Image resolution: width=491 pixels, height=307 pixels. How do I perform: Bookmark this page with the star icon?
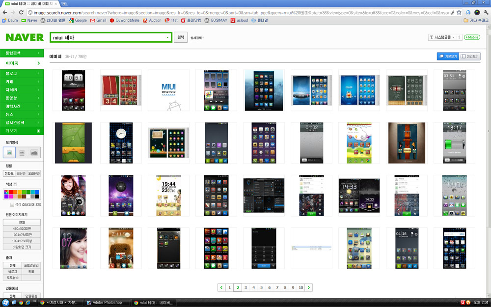coord(459,13)
